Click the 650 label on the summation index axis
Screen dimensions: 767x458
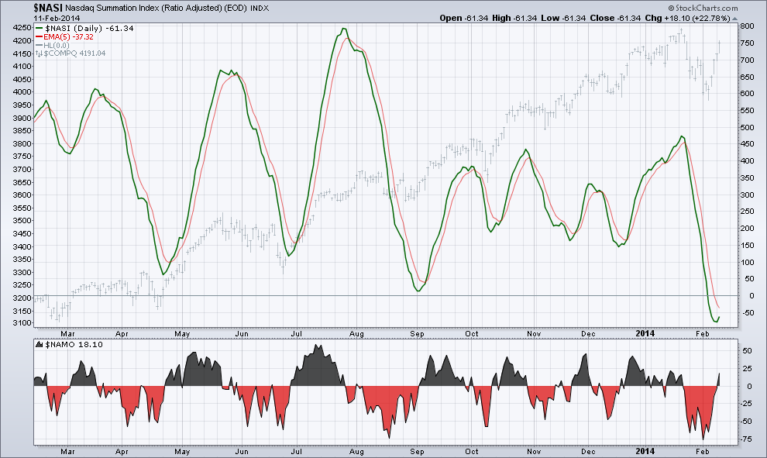746,77
